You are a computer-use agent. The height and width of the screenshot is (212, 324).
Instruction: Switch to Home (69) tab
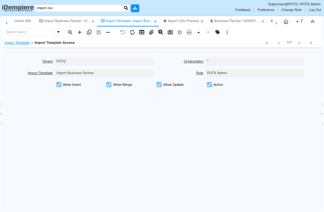coord(23,21)
